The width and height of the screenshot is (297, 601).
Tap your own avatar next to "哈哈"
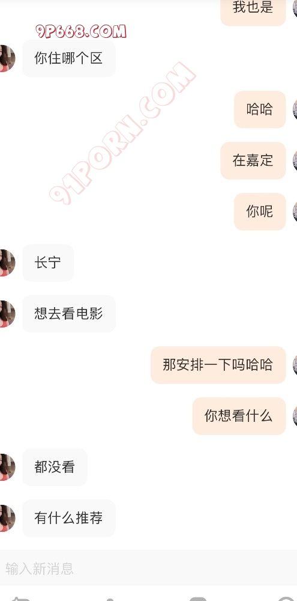pos(295,109)
